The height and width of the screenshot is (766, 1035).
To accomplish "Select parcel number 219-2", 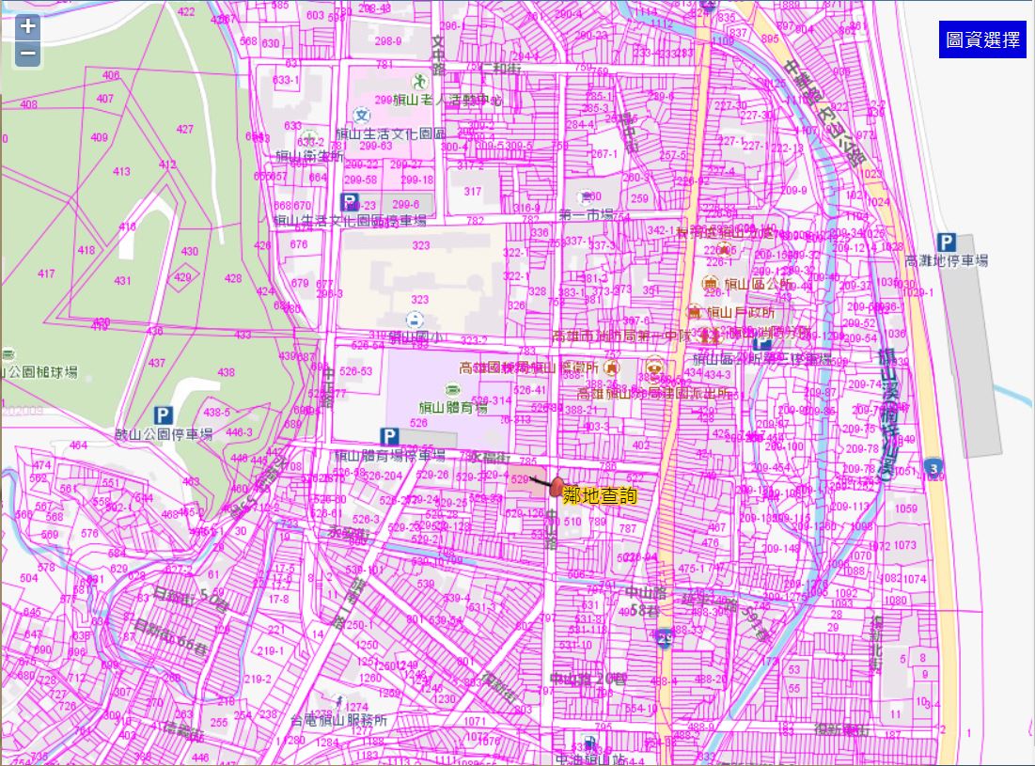I will (x=258, y=679).
